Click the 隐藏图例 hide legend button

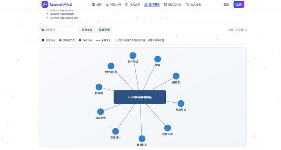pos(105,30)
